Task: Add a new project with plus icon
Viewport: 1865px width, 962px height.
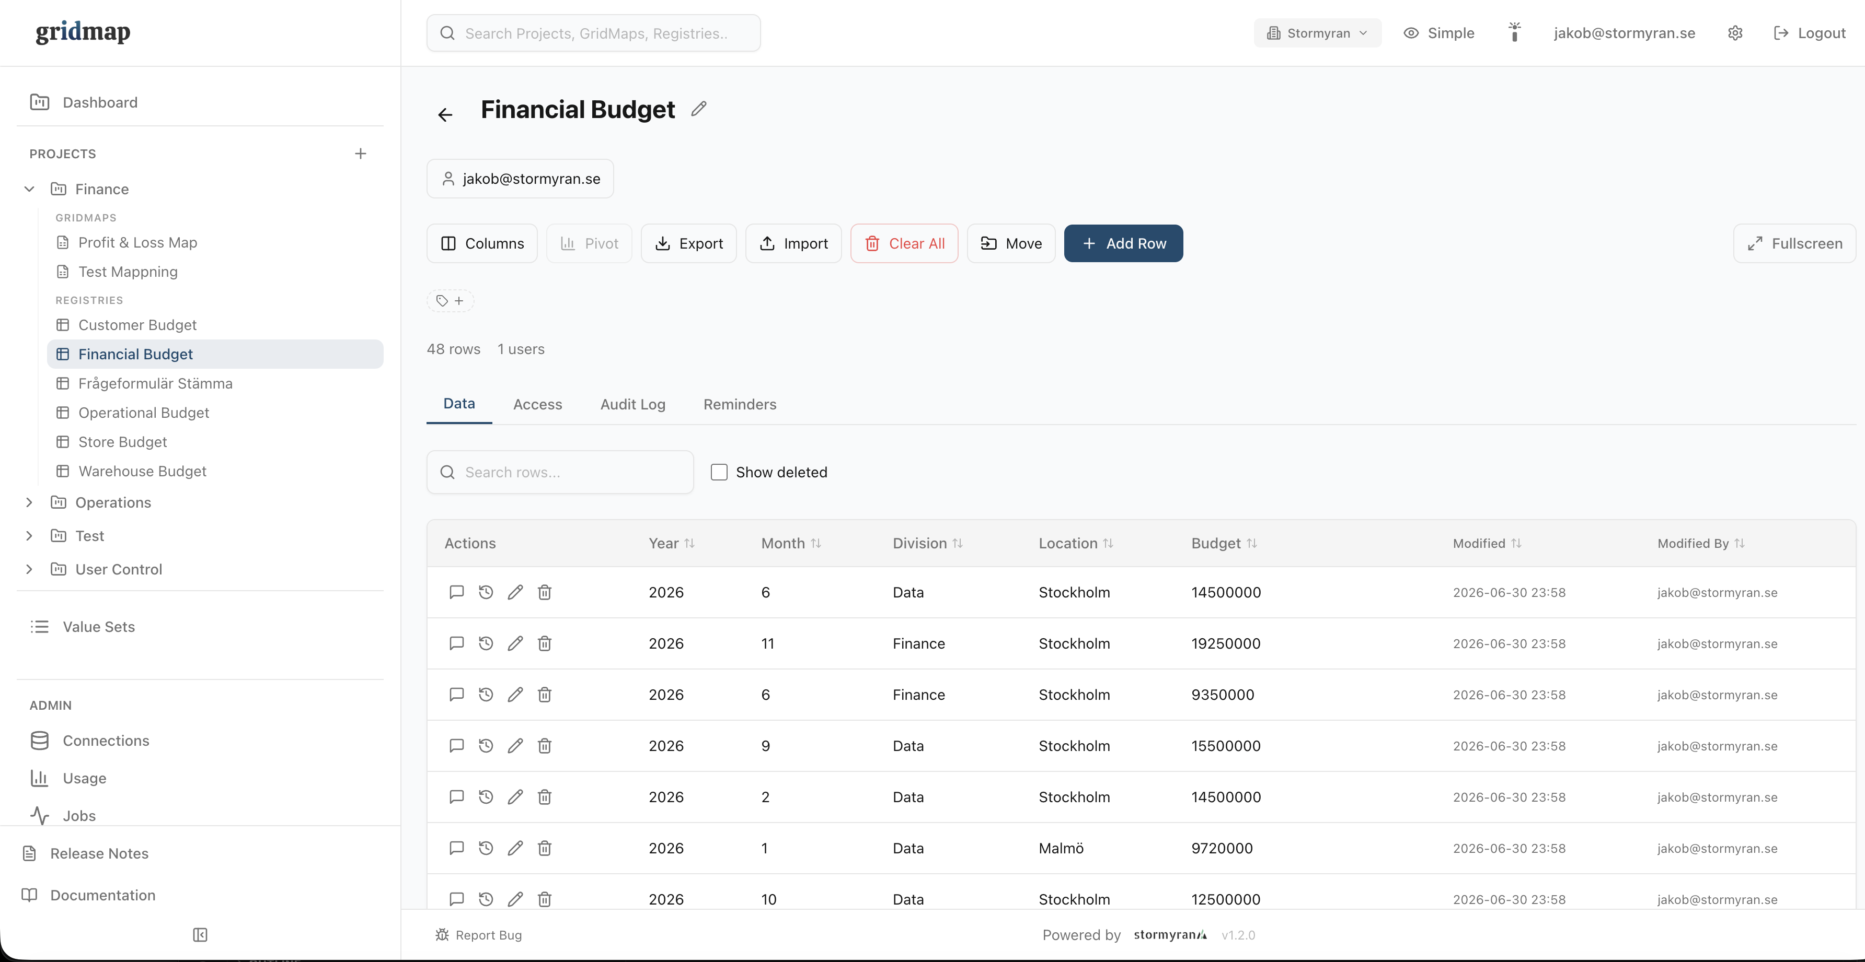Action: click(361, 154)
